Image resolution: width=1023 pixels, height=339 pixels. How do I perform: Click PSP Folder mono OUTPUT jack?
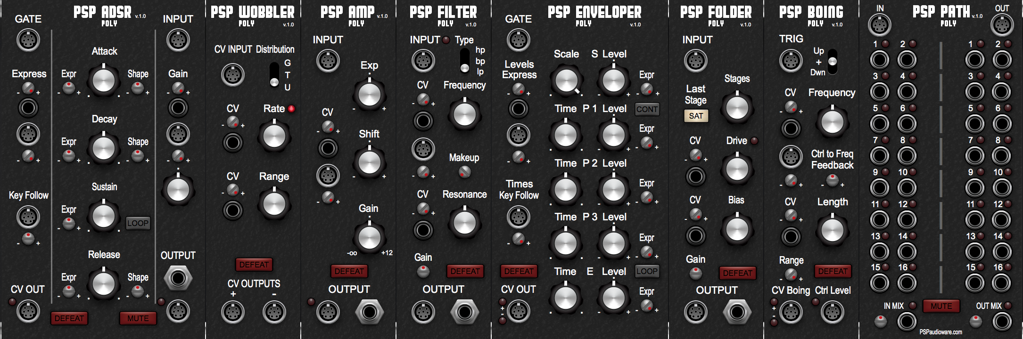click(737, 312)
